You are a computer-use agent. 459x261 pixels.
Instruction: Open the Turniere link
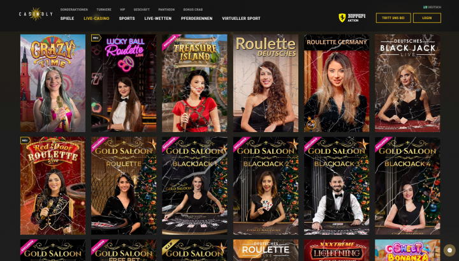point(104,10)
